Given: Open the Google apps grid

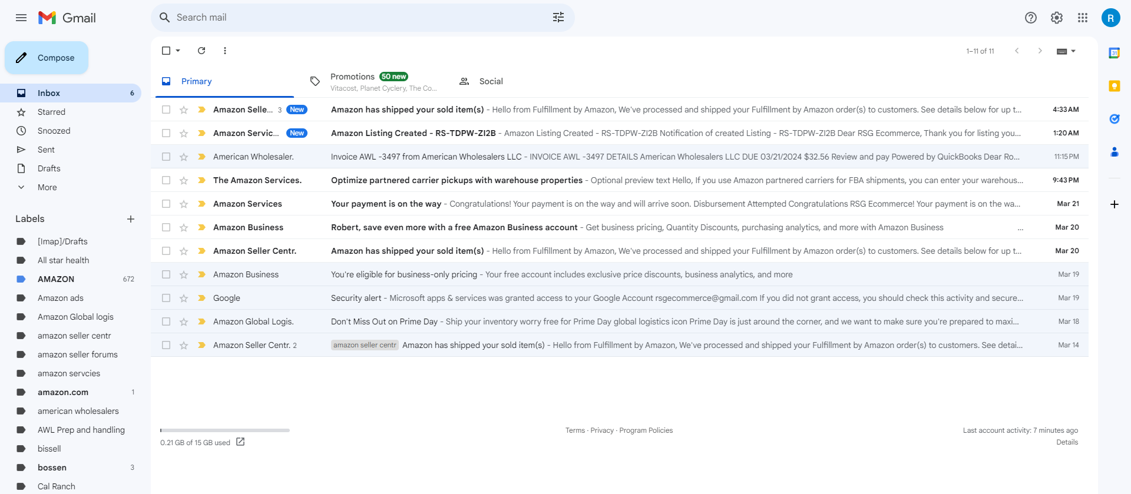Looking at the screenshot, I should tap(1083, 18).
